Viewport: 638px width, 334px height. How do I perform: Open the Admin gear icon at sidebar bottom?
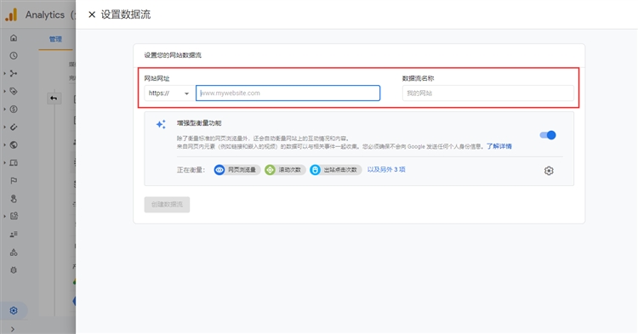point(14,311)
